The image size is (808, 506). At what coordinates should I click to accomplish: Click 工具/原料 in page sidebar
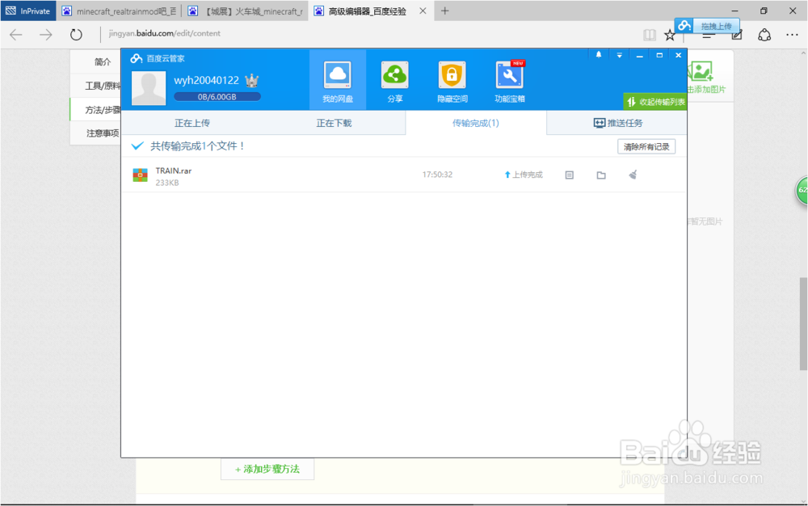pos(102,86)
